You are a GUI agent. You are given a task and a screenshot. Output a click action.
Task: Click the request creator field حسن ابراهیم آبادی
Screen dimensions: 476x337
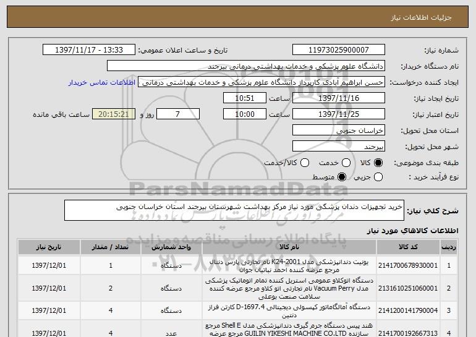pos(261,82)
